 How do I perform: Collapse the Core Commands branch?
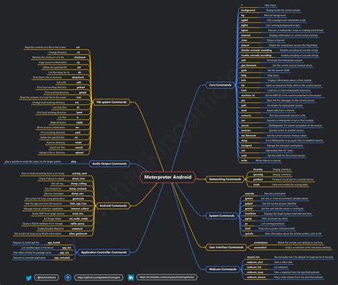click(x=220, y=85)
